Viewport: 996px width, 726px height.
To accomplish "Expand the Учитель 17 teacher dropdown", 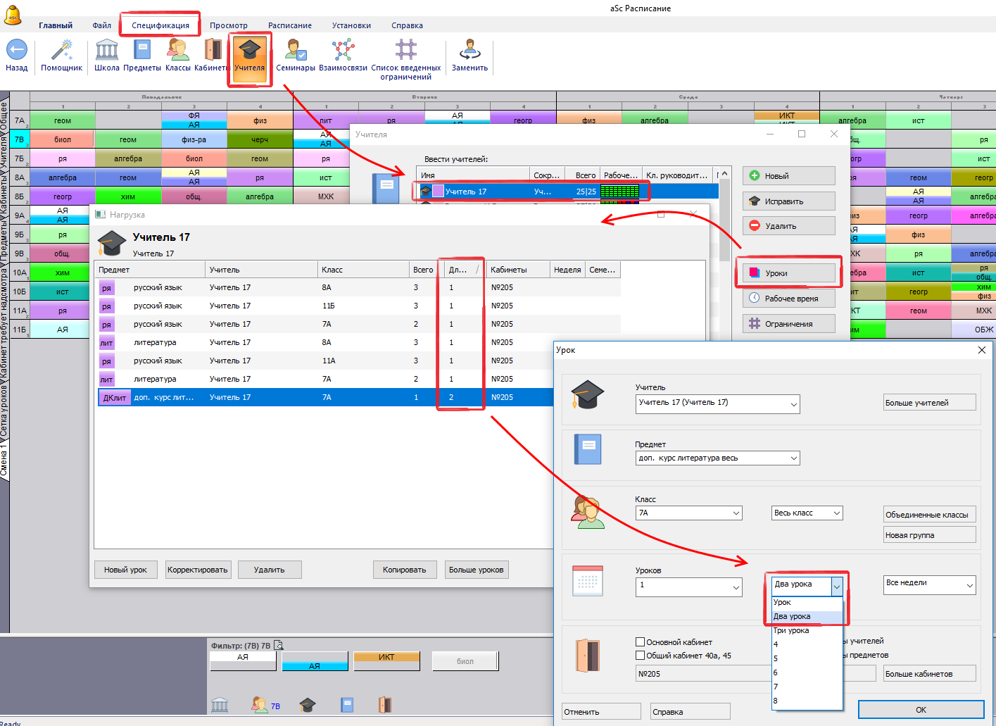I will tap(793, 404).
